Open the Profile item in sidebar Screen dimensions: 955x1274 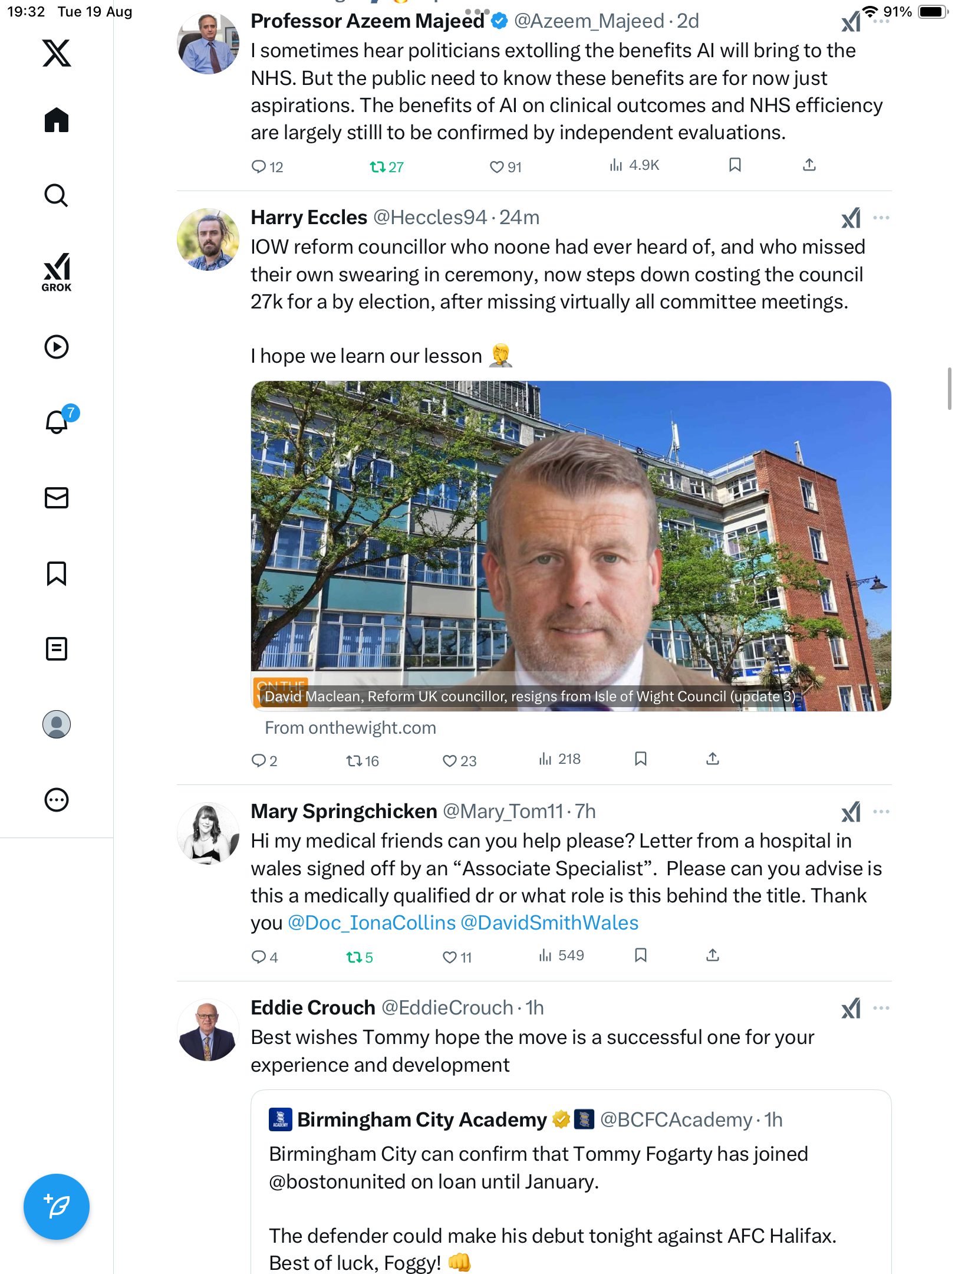(x=57, y=724)
